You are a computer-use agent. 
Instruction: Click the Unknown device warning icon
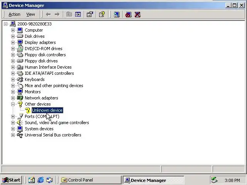(27, 110)
